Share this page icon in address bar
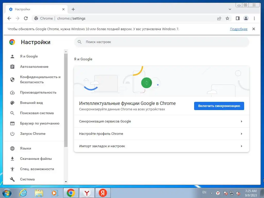264x198 pixels. (219, 18)
